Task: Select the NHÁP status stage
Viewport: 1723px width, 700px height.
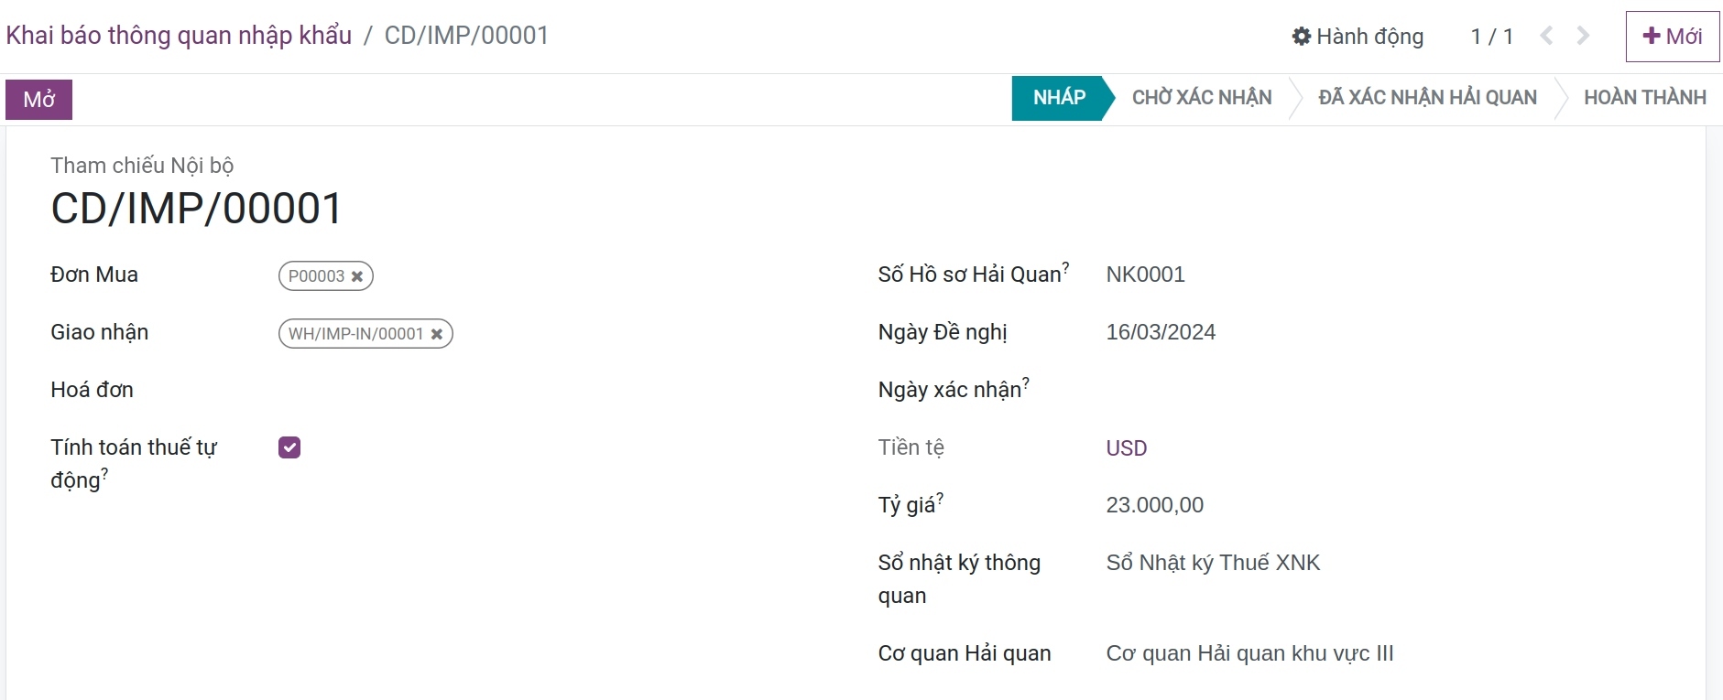Action: point(1059,98)
